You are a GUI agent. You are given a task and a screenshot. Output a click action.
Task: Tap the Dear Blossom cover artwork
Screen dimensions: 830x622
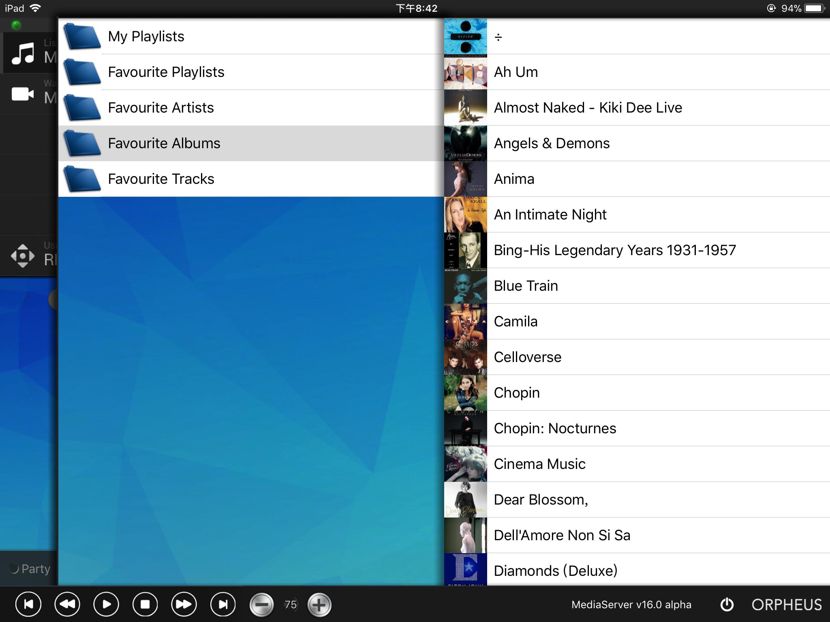click(466, 500)
